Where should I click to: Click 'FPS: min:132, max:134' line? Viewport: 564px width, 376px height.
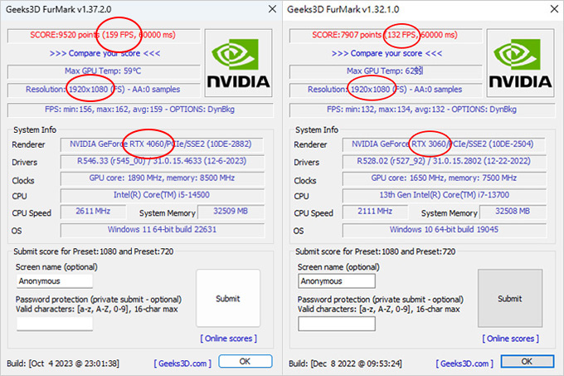pyautogui.click(x=422, y=110)
